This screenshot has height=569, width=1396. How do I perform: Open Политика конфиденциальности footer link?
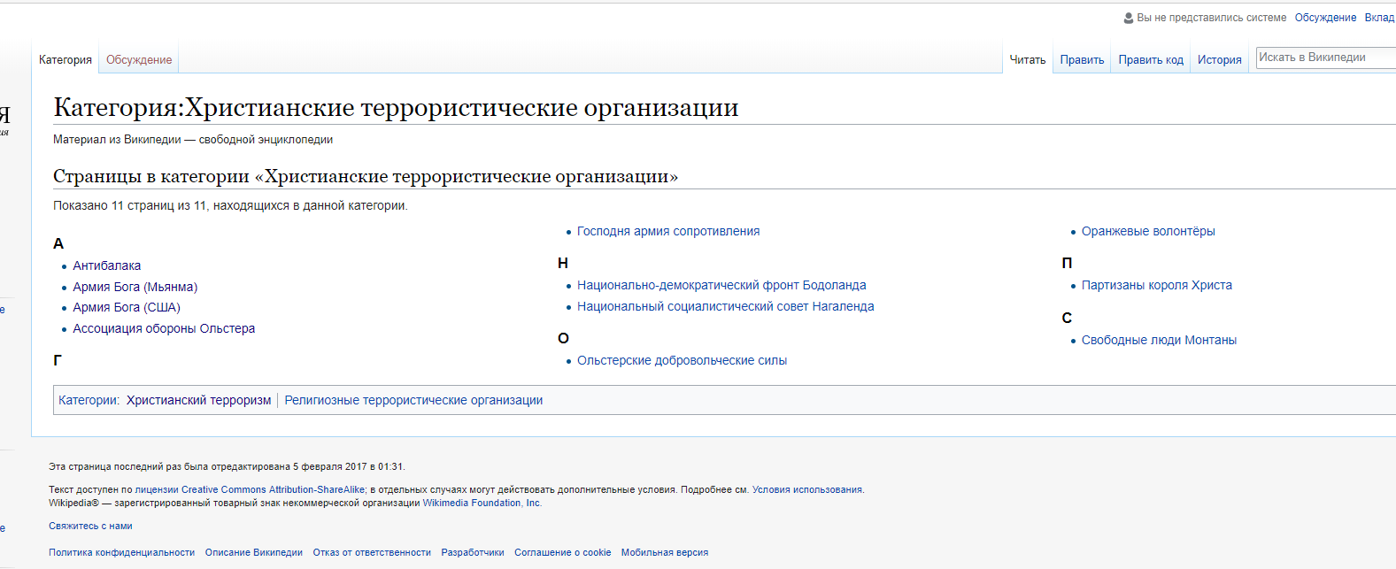coord(121,552)
